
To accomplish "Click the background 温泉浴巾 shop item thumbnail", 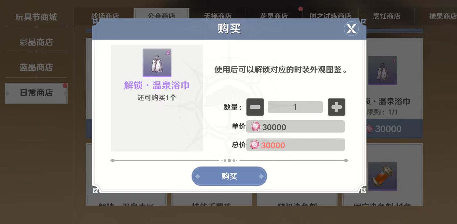I will (383, 71).
